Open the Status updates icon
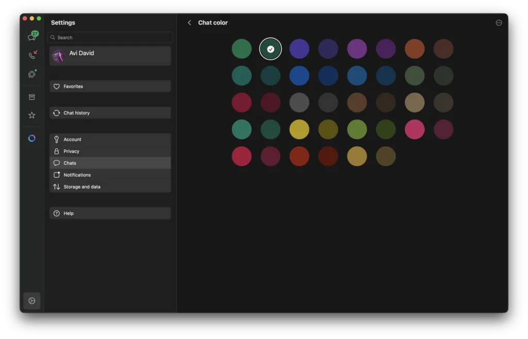528x339 pixels. tap(32, 74)
